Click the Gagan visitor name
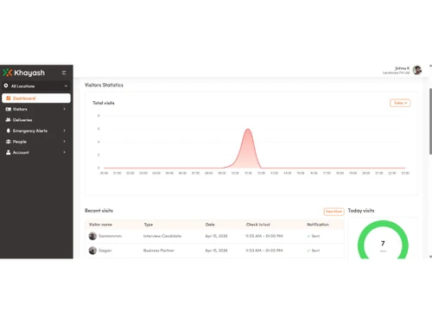The width and height of the screenshot is (432, 324). point(105,251)
